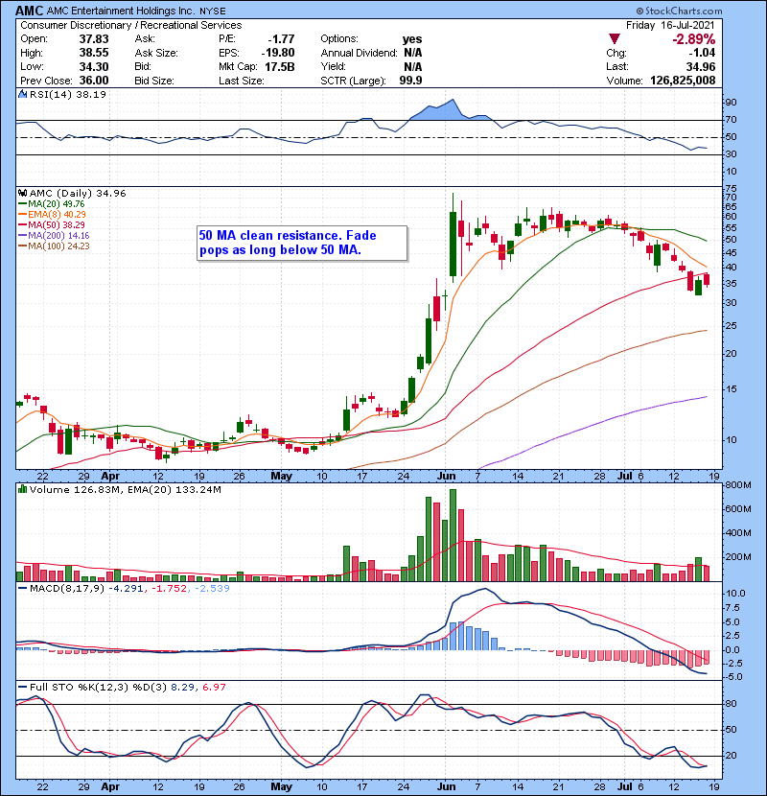Click the Apr label on bottom stochastic date axis
The width and height of the screenshot is (767, 796).
pyautogui.click(x=110, y=786)
